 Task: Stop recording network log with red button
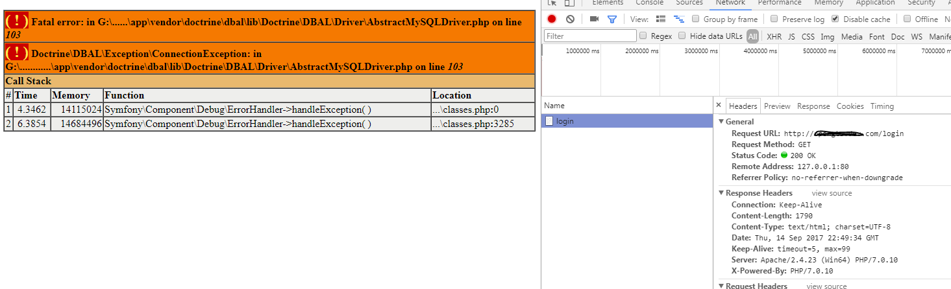click(x=552, y=19)
